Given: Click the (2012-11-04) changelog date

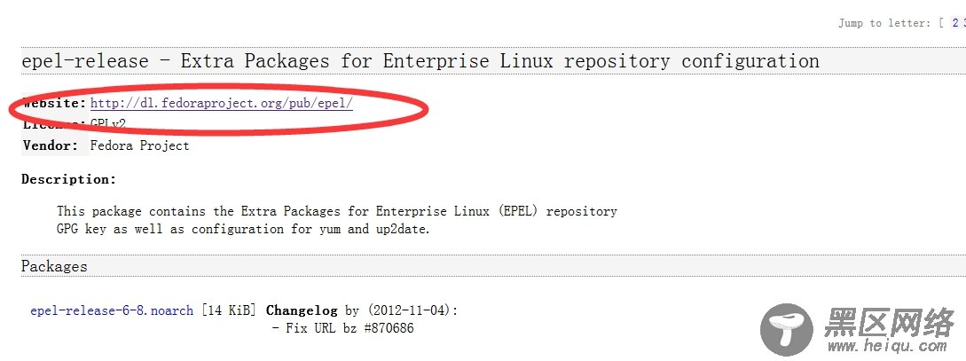Looking at the screenshot, I should tap(410, 310).
